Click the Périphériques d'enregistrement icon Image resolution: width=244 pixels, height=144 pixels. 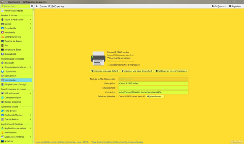[2, 84]
